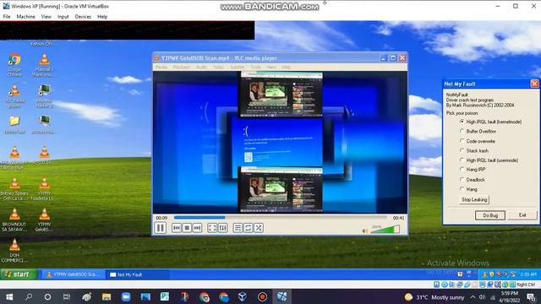Click the VLC elapsed time 00:09
Image resolution: width=541 pixels, height=304 pixels.
point(161,218)
